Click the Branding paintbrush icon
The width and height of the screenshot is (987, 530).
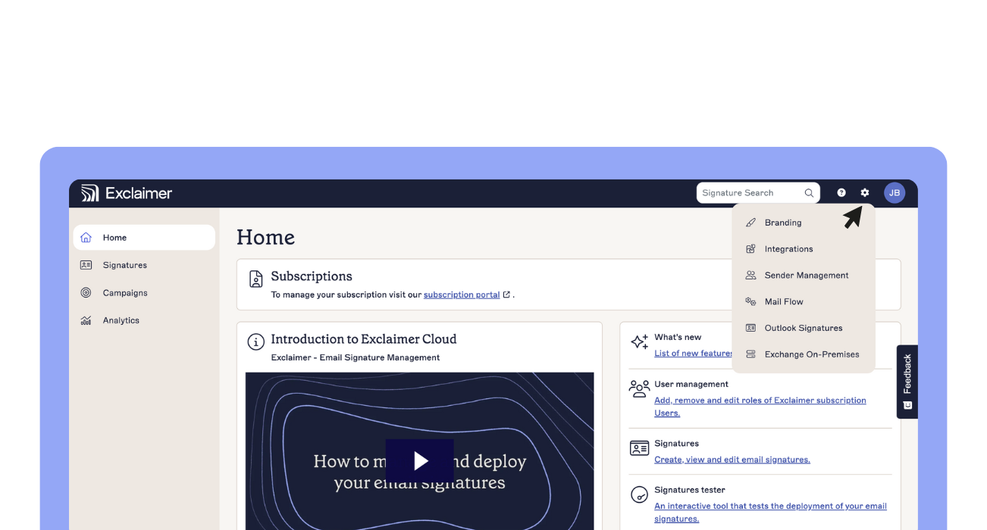[750, 222]
